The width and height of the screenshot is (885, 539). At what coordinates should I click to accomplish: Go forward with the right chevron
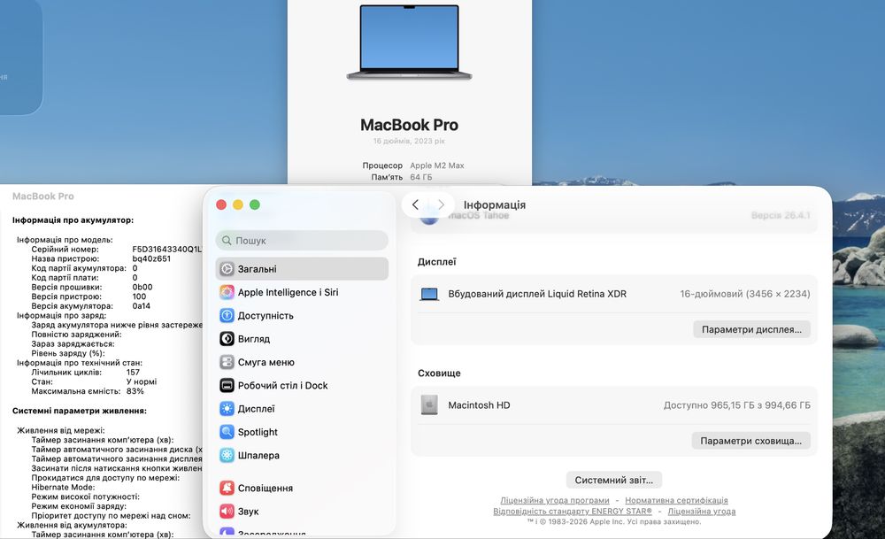click(x=441, y=204)
